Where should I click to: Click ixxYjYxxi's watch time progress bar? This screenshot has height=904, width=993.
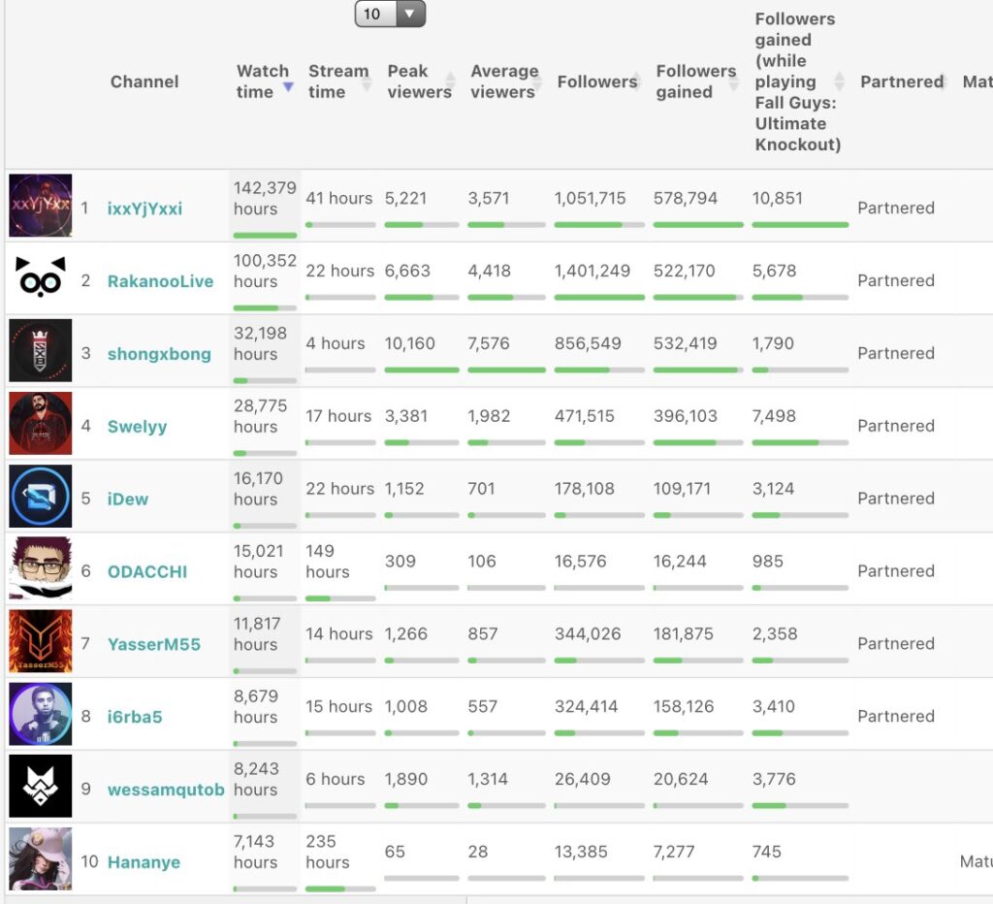pos(265,235)
